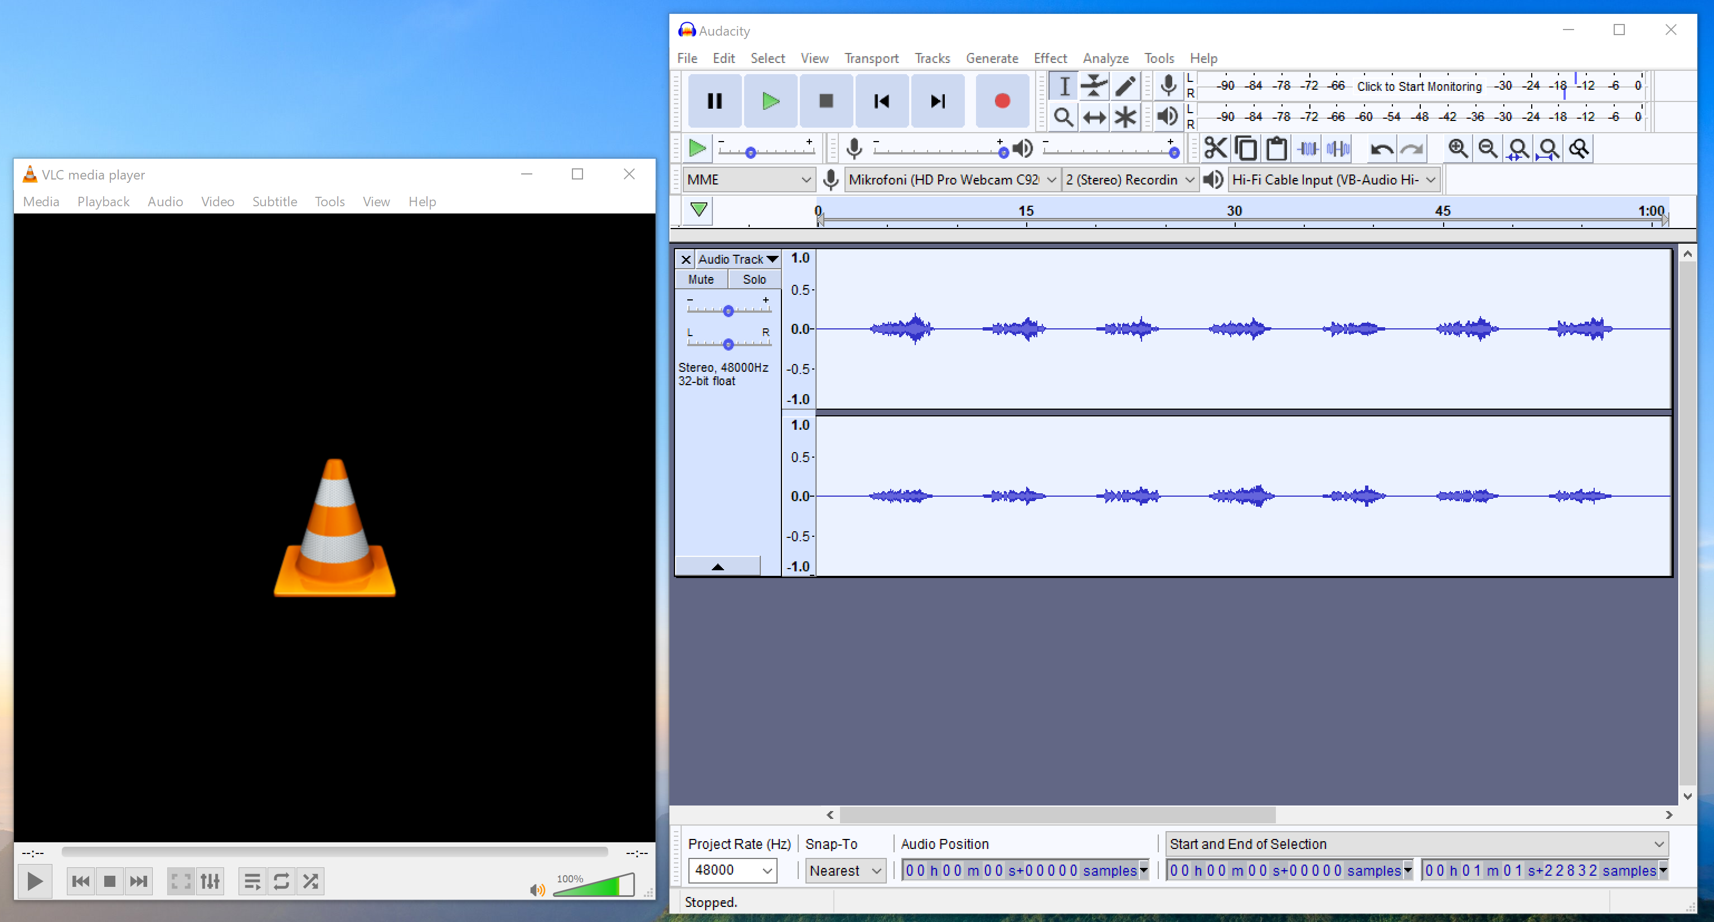Open the Generate menu in Audacity
Screen dimensions: 1714x922
pos(991,57)
